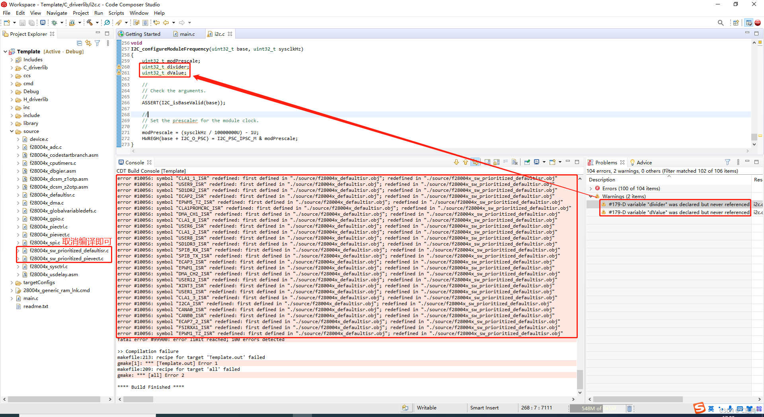Viewport: 764px width, 417px height.
Task: Open the Build hammer dropdown arrow
Action: [x=97, y=23]
